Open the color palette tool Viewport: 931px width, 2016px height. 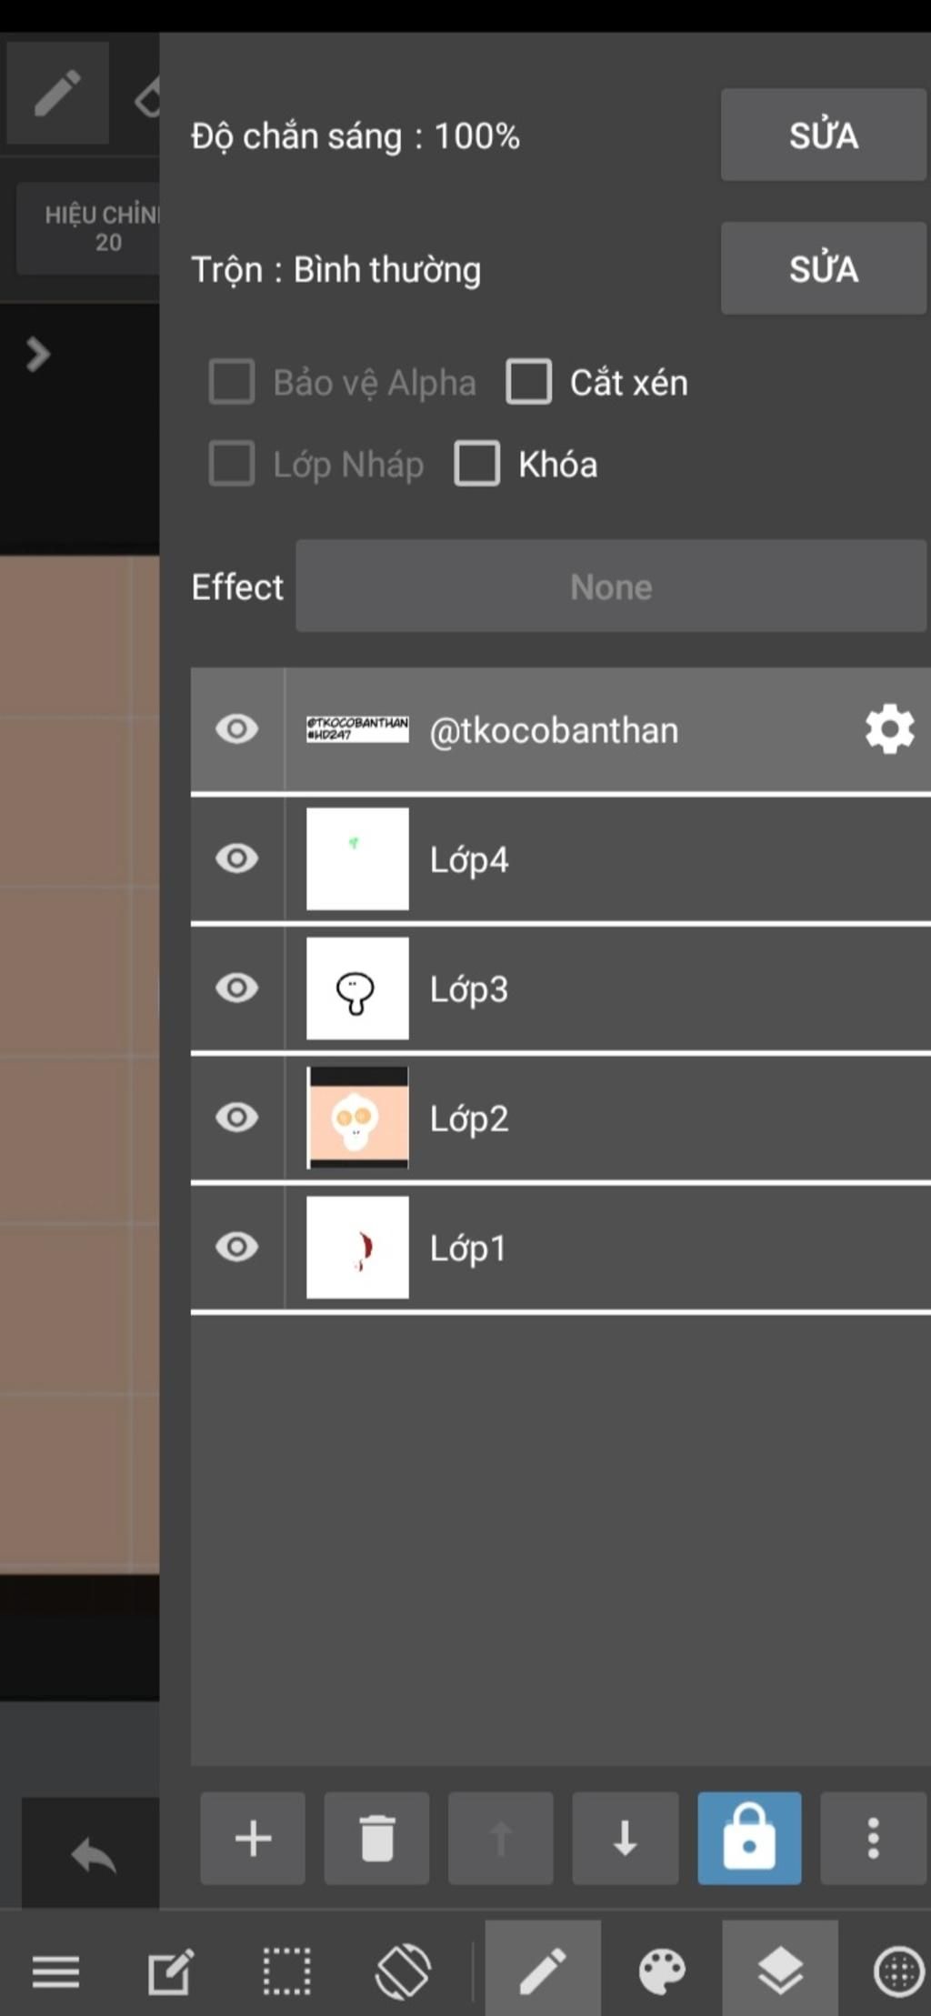click(x=662, y=1971)
